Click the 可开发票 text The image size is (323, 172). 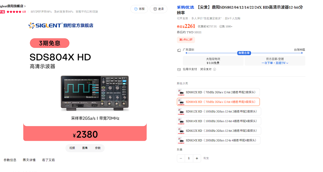[x=182, y=18]
